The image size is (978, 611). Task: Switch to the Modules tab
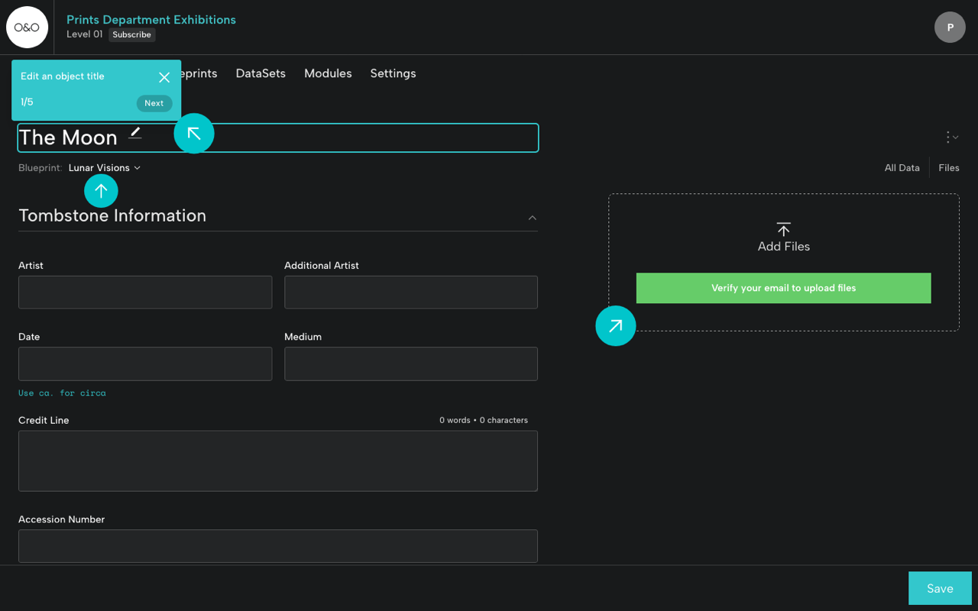(328, 73)
